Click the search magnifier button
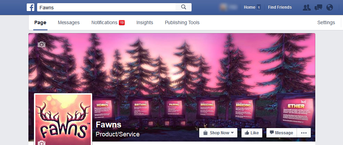This screenshot has width=343, height=145. tap(184, 7)
